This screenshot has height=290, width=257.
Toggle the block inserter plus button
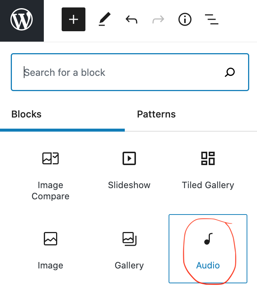tap(74, 19)
